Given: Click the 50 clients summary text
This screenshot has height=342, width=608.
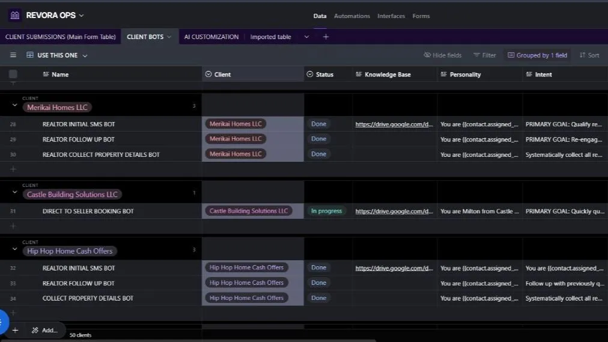Looking at the screenshot, I should 81,335.
